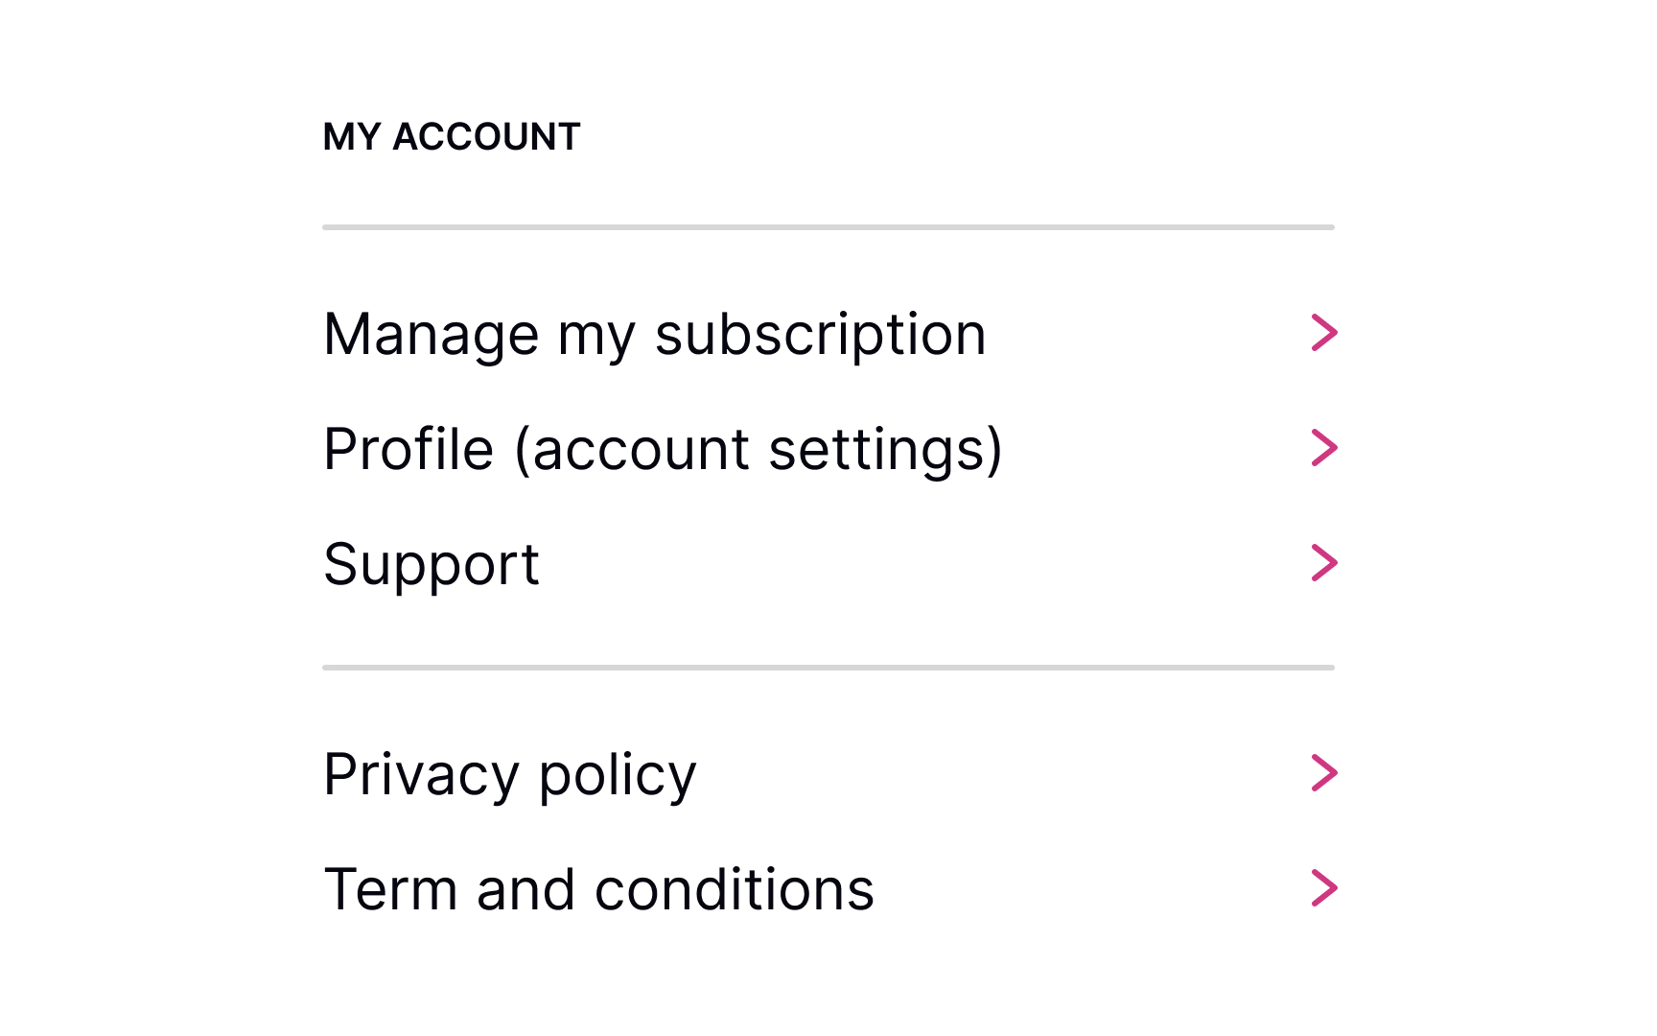This screenshot has height=1036, width=1657.
Task: Click the arrow next to Term and conditions
Action: (1324, 887)
